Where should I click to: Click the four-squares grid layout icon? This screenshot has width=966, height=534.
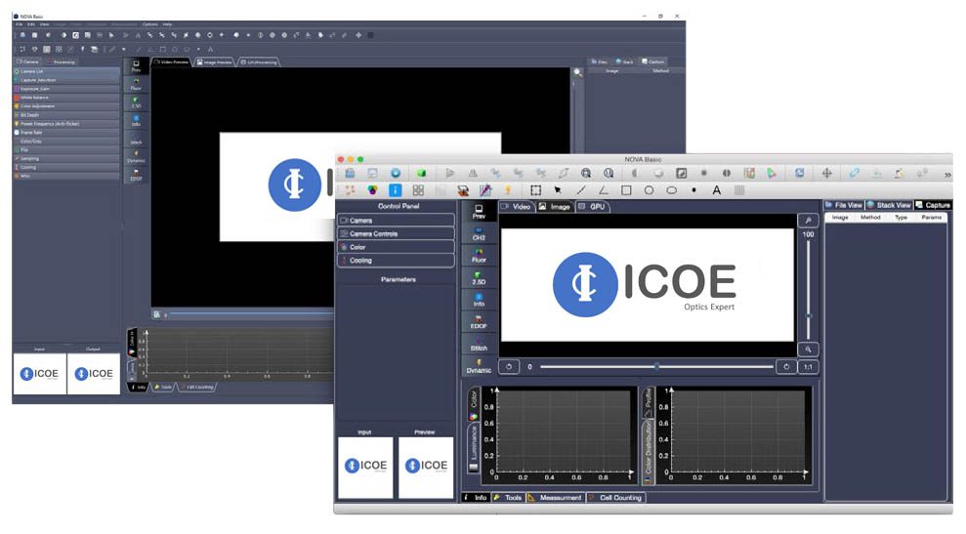(418, 190)
